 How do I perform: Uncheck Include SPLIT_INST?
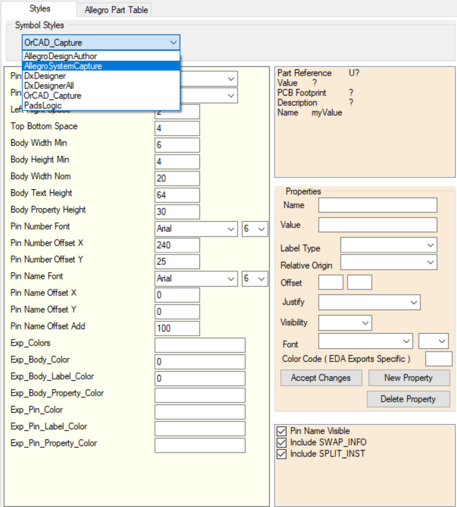pos(282,454)
